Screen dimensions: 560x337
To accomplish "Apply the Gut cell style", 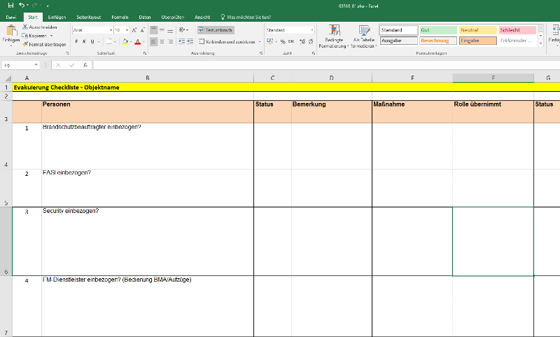I will pos(437,30).
